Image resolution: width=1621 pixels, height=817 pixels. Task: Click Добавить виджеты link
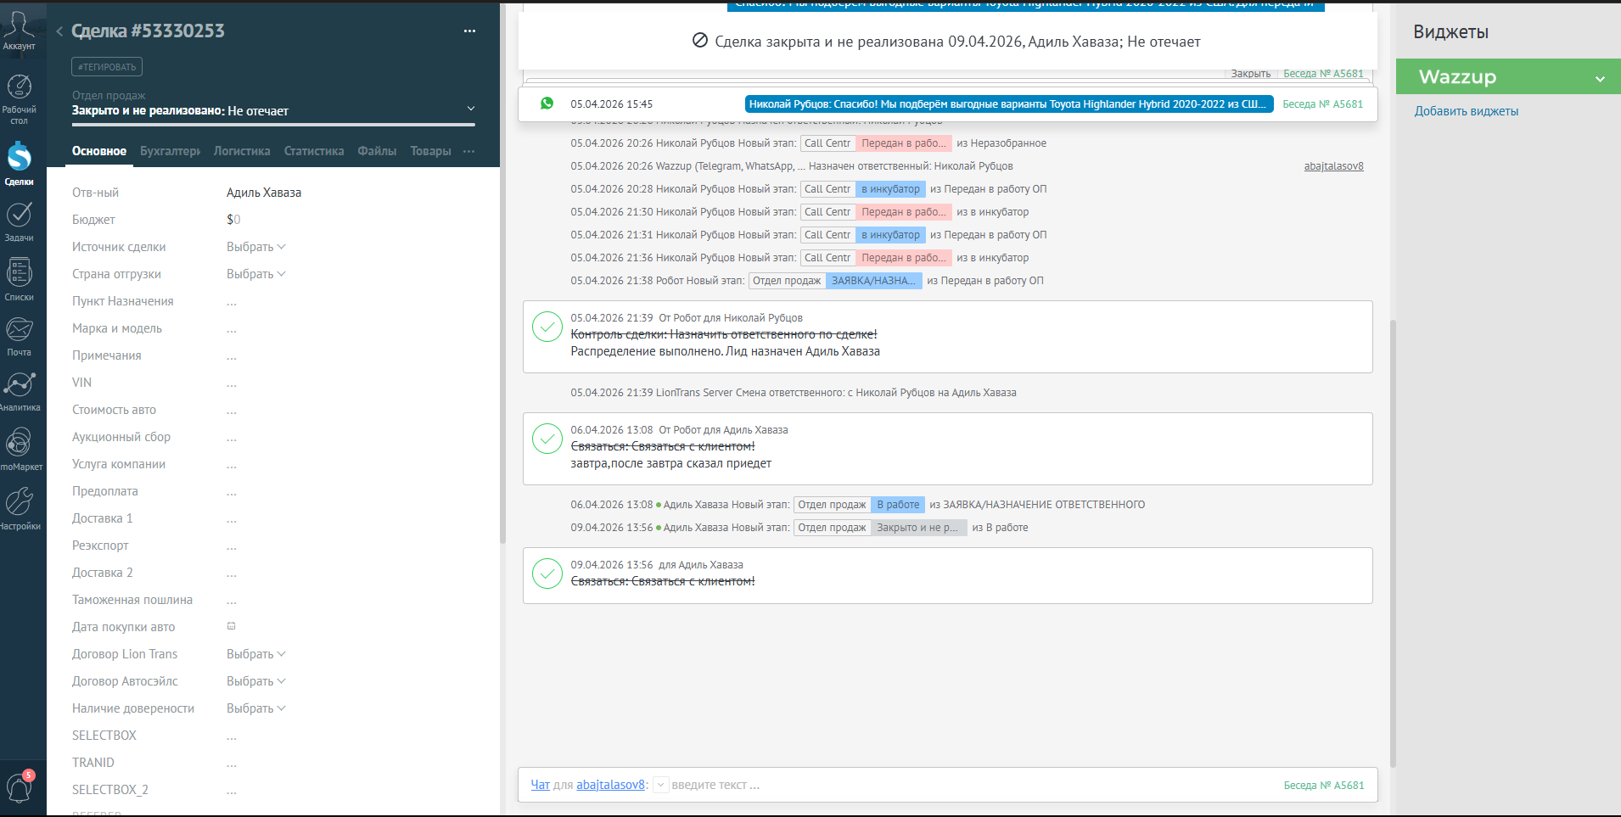tap(1466, 111)
